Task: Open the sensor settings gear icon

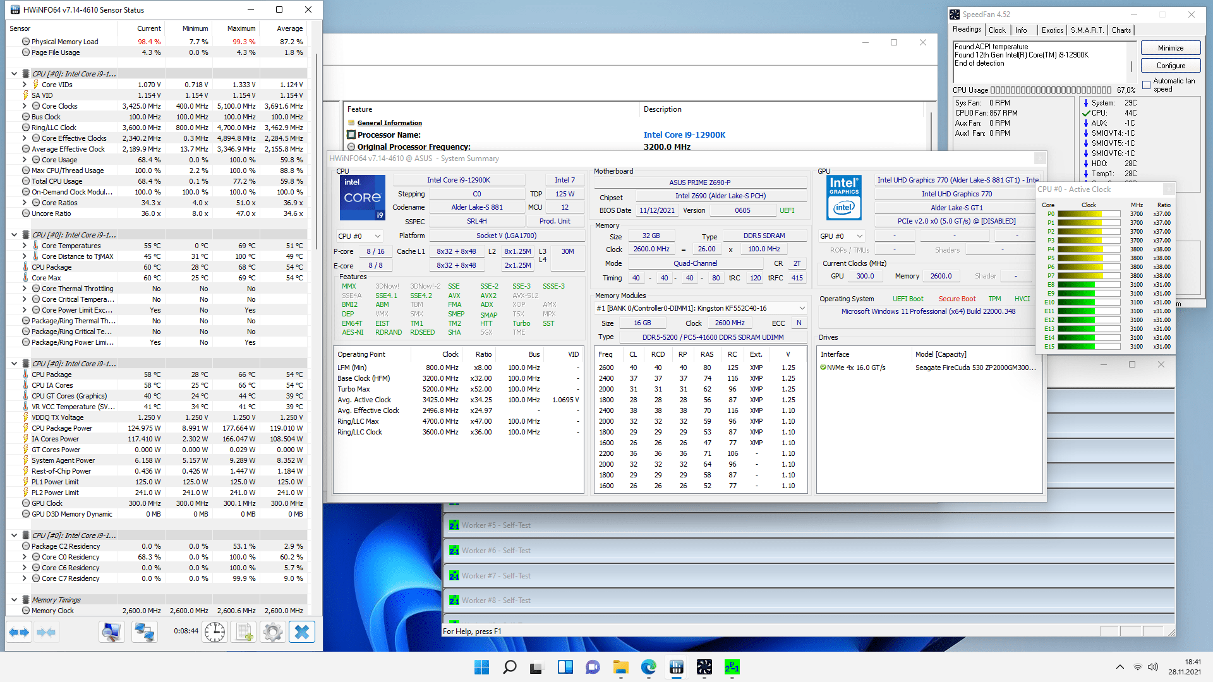Action: point(273,632)
